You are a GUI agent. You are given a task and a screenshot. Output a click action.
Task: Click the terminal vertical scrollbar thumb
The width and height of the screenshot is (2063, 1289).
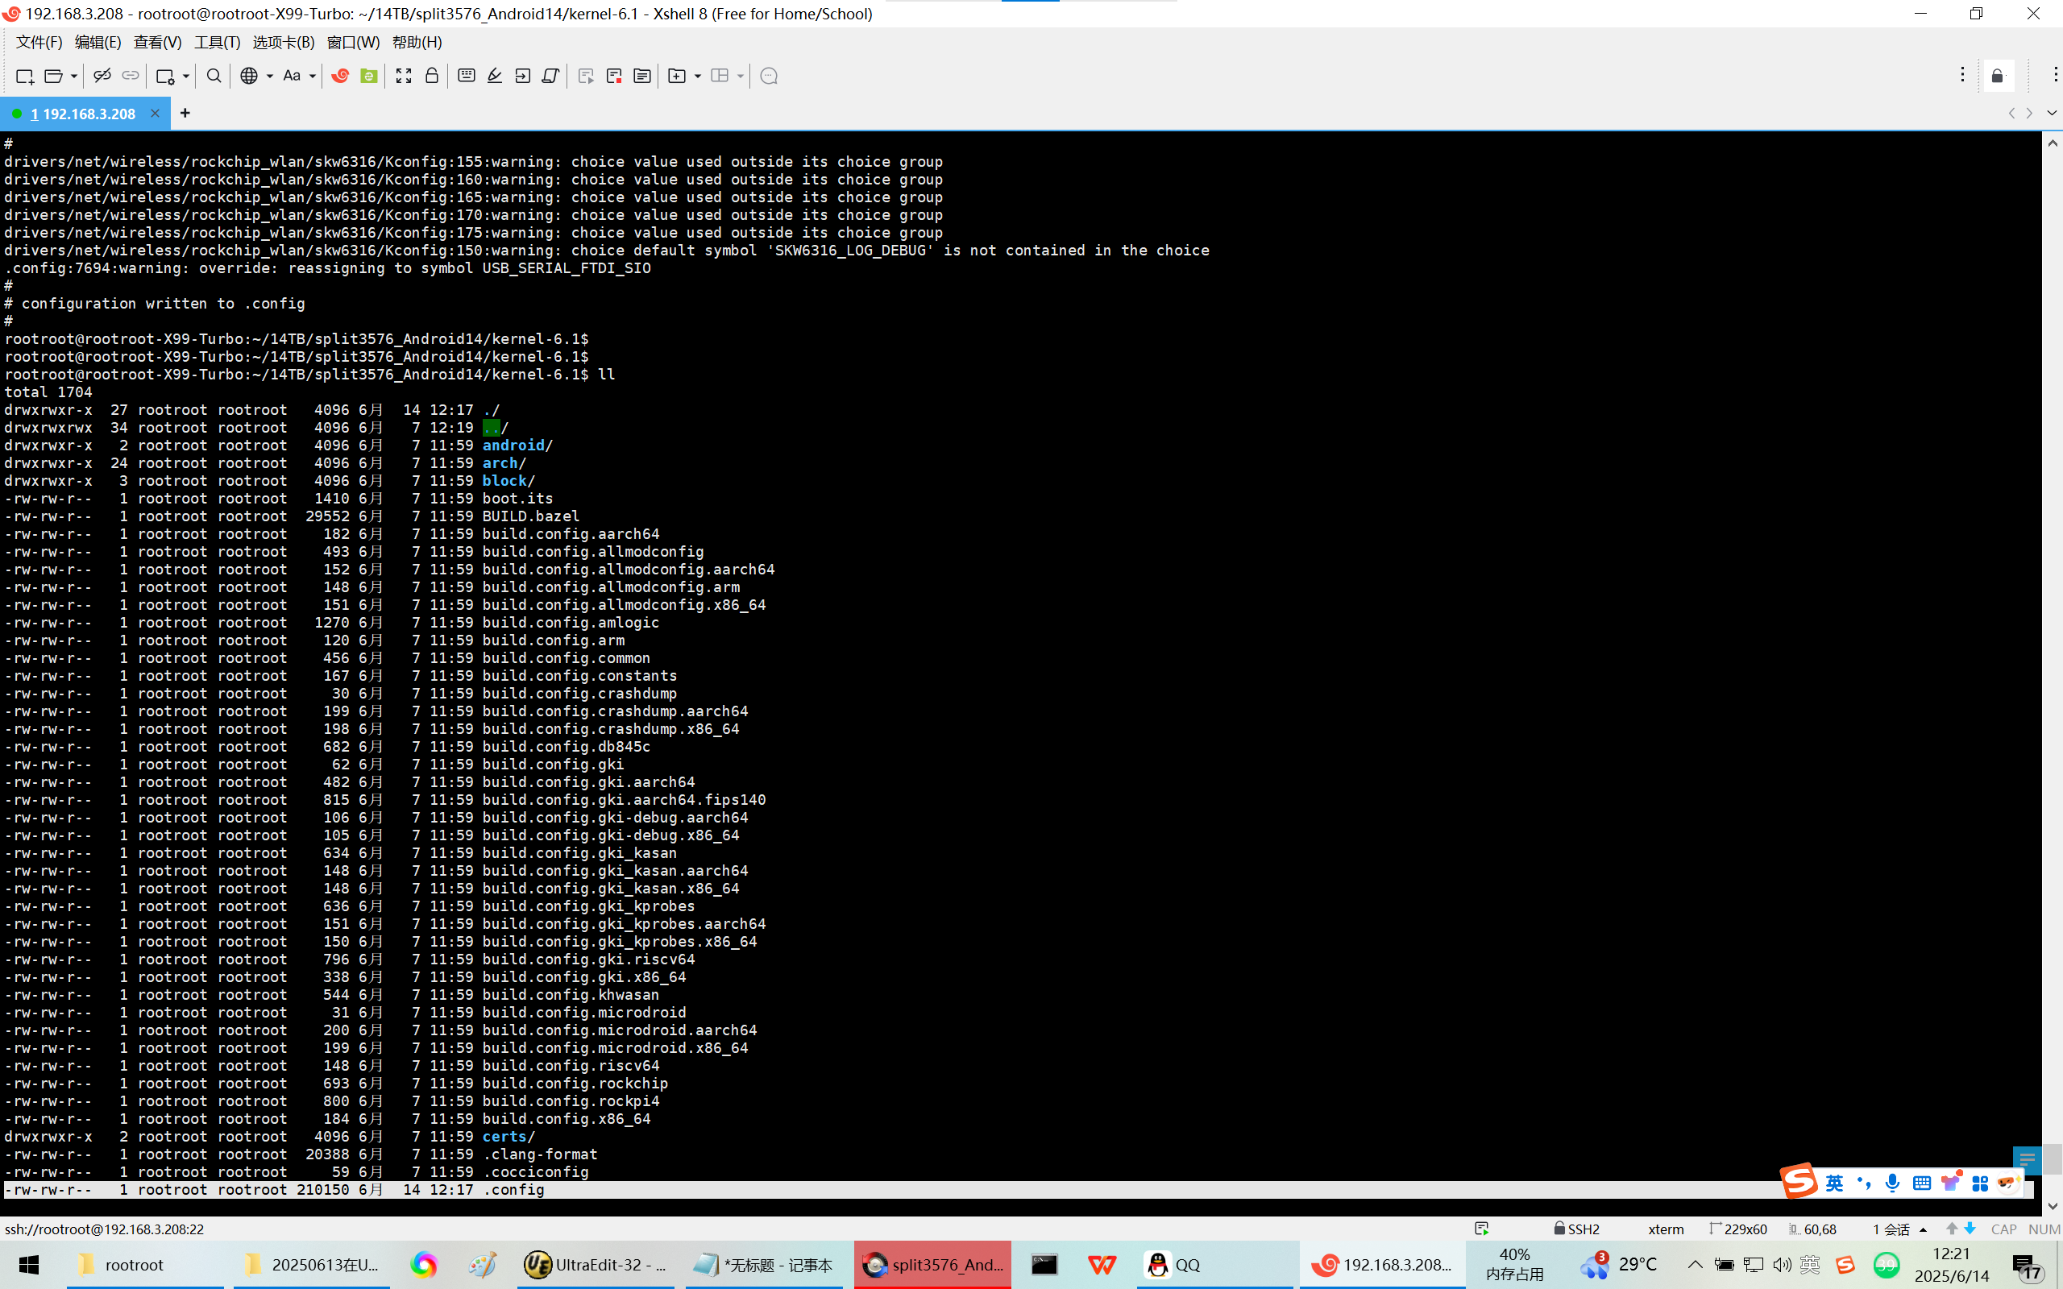[x=2052, y=1158]
